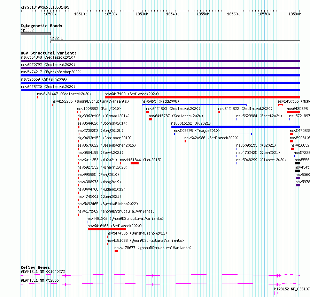
Task: Select esv3678622 (Besenbacher2015) label
Action: point(107,145)
